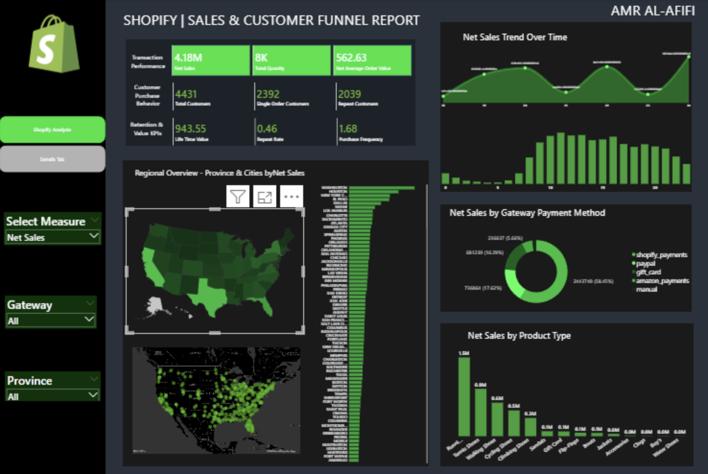Click the Transaction Performance row label
708x474 pixels.
(x=148, y=61)
